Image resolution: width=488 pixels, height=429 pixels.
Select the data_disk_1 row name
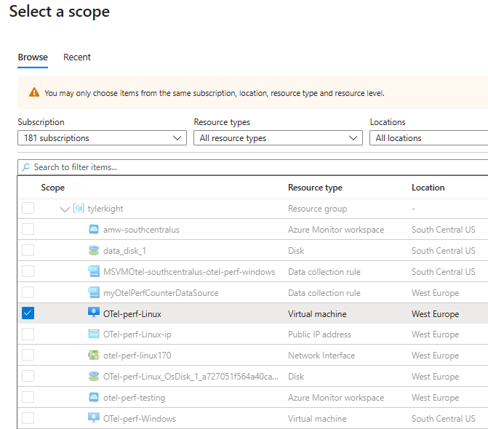(124, 251)
